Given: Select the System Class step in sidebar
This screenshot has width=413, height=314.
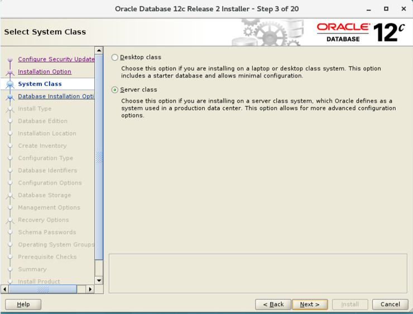Looking at the screenshot, I should tap(40, 84).
